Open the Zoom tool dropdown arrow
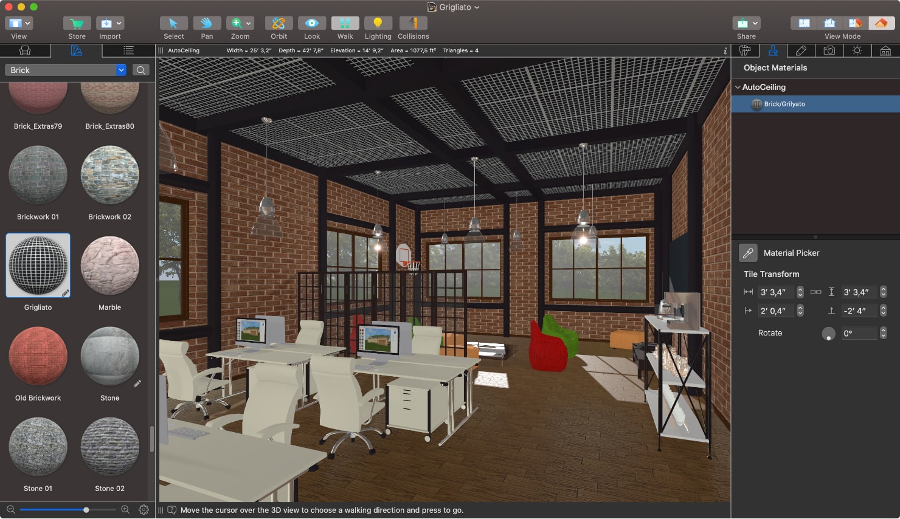 click(x=249, y=22)
